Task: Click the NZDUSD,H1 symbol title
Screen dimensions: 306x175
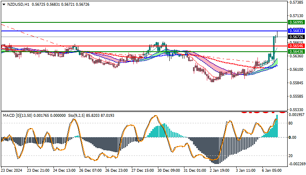Action: (x=18, y=4)
